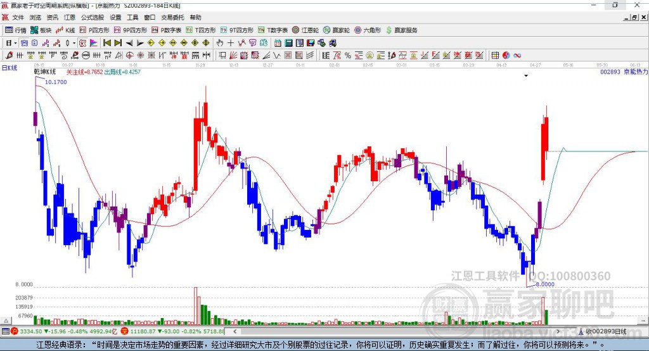This screenshot has height=351, width=649.
Task: Toggle the colored grid table icon
Action: point(495,56)
